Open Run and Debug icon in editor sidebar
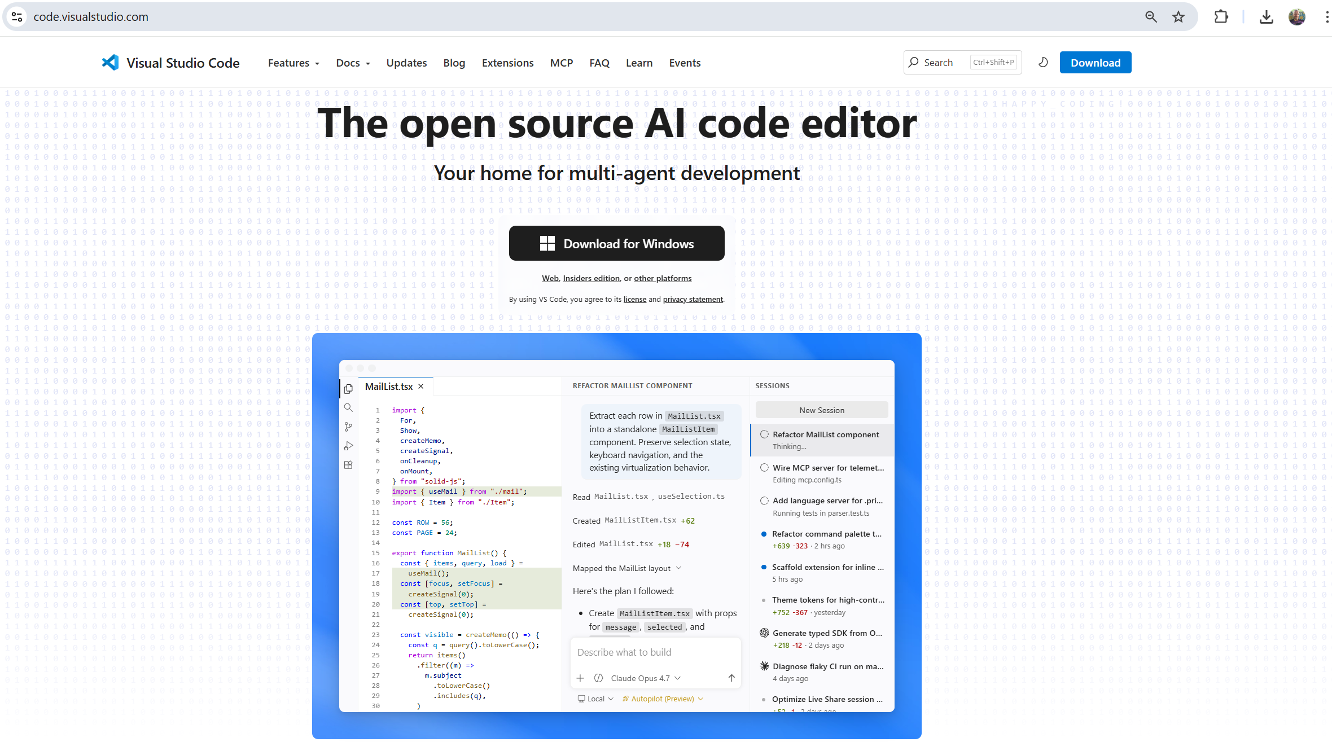Screen dimensions: 1332x742 [x=348, y=446]
